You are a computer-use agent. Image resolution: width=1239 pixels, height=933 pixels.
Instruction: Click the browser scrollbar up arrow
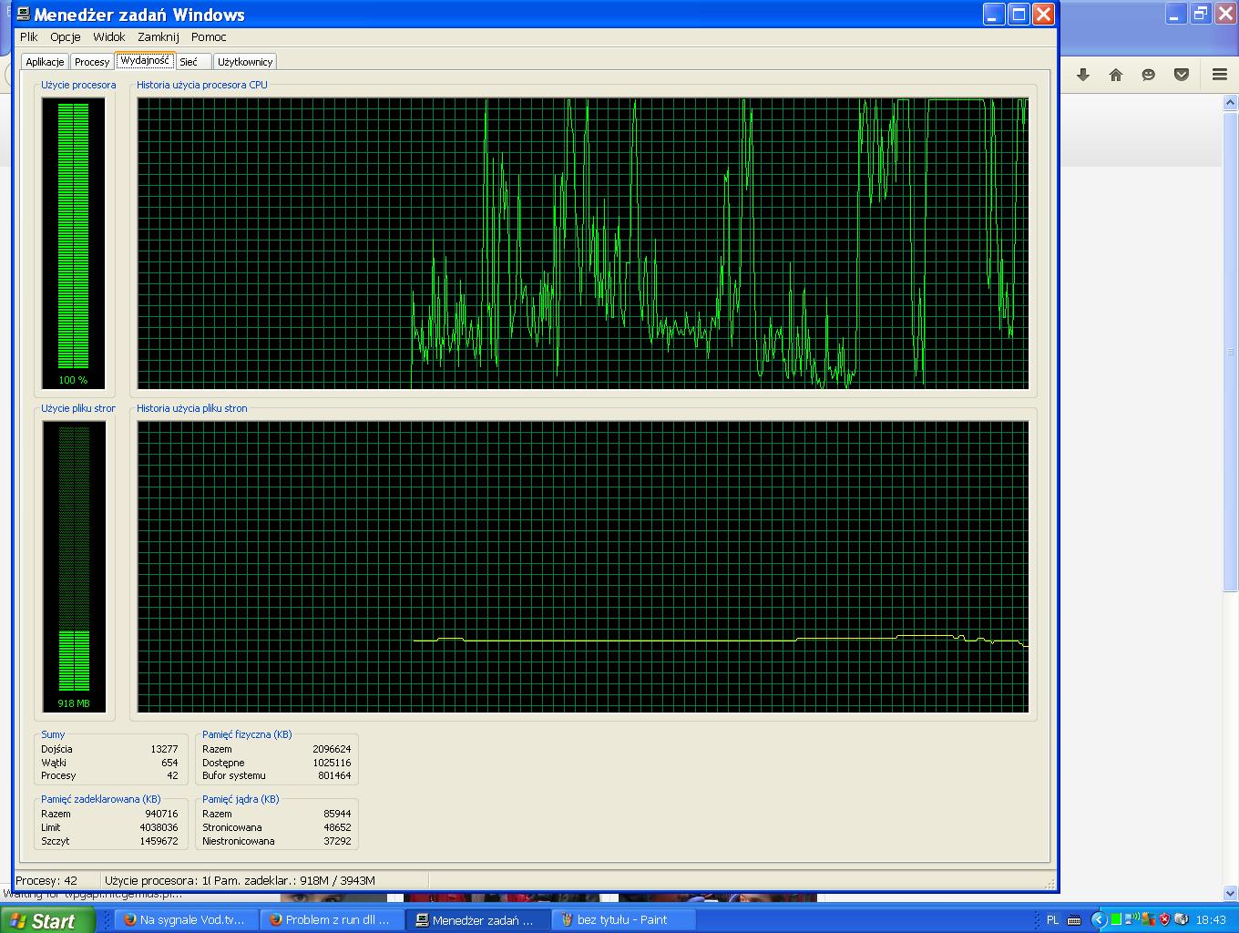1230,104
